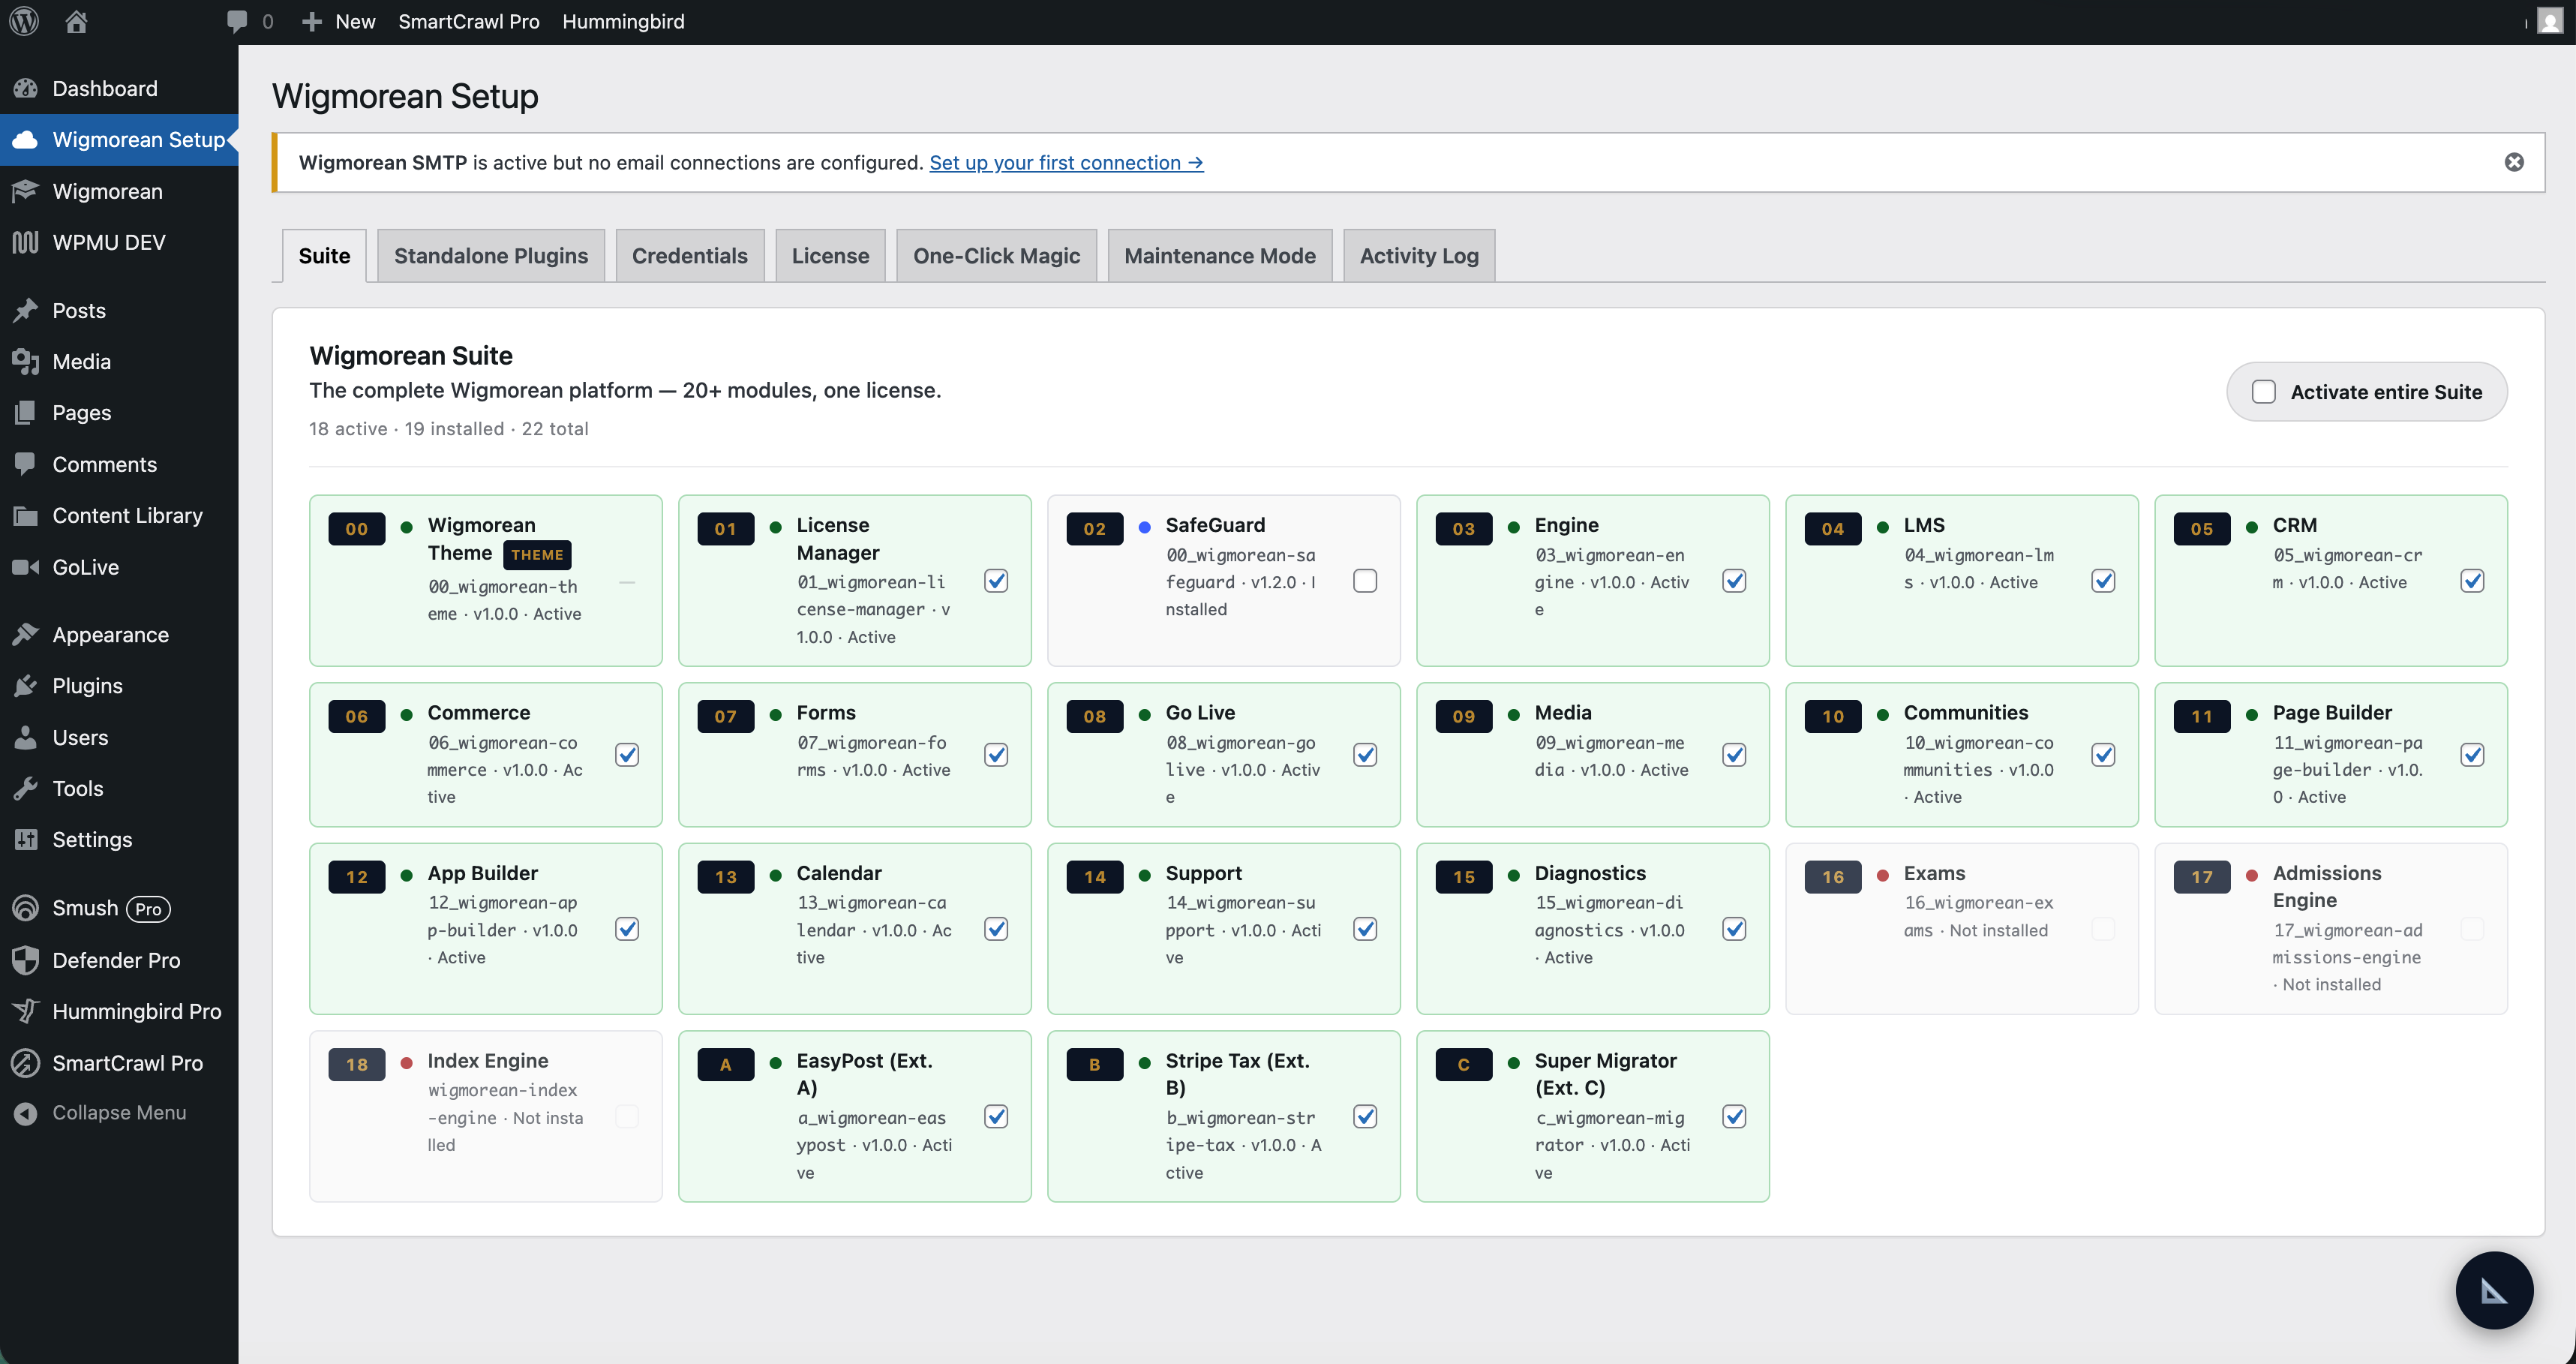Enable the SafeGuard module checkbox
Screen dimensions: 2576x1364
(1365, 581)
